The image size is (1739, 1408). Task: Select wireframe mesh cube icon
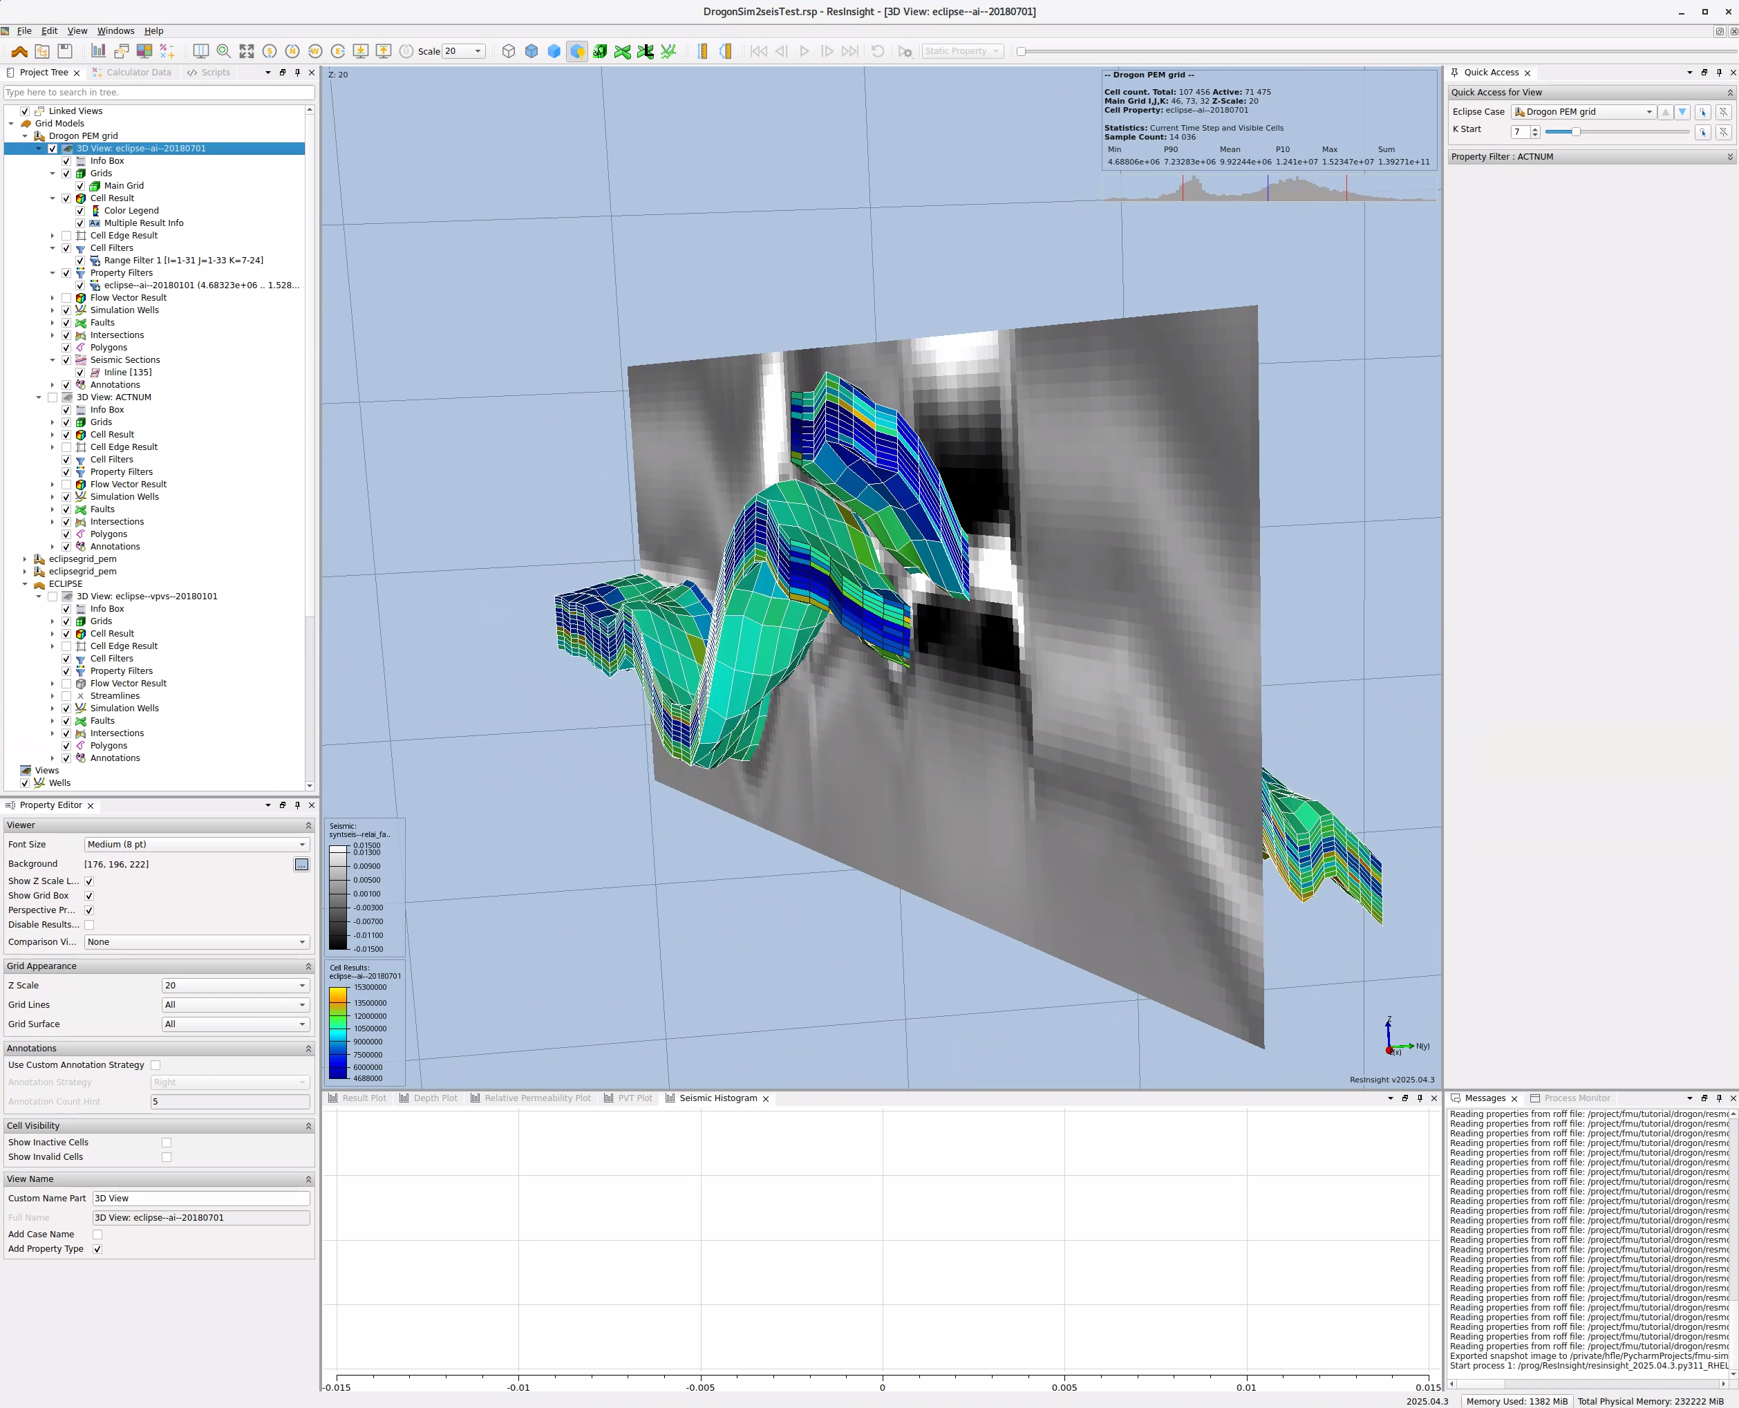tap(509, 51)
